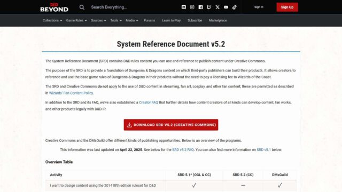Open the Marketplace nav item
The width and height of the screenshot is (342, 192).
(217, 20)
